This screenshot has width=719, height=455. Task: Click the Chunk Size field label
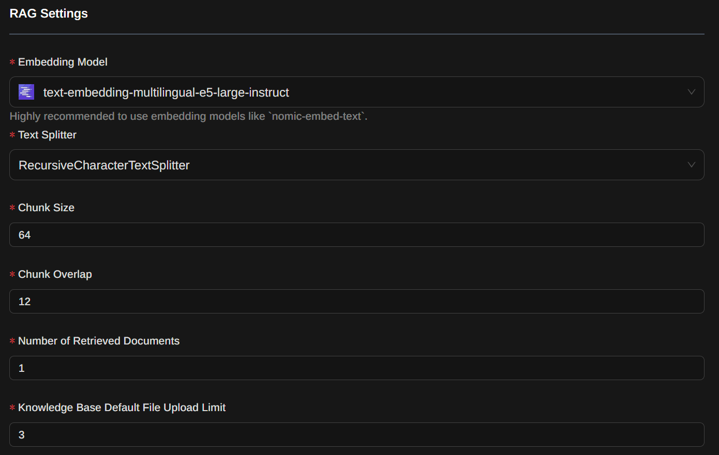pos(46,208)
